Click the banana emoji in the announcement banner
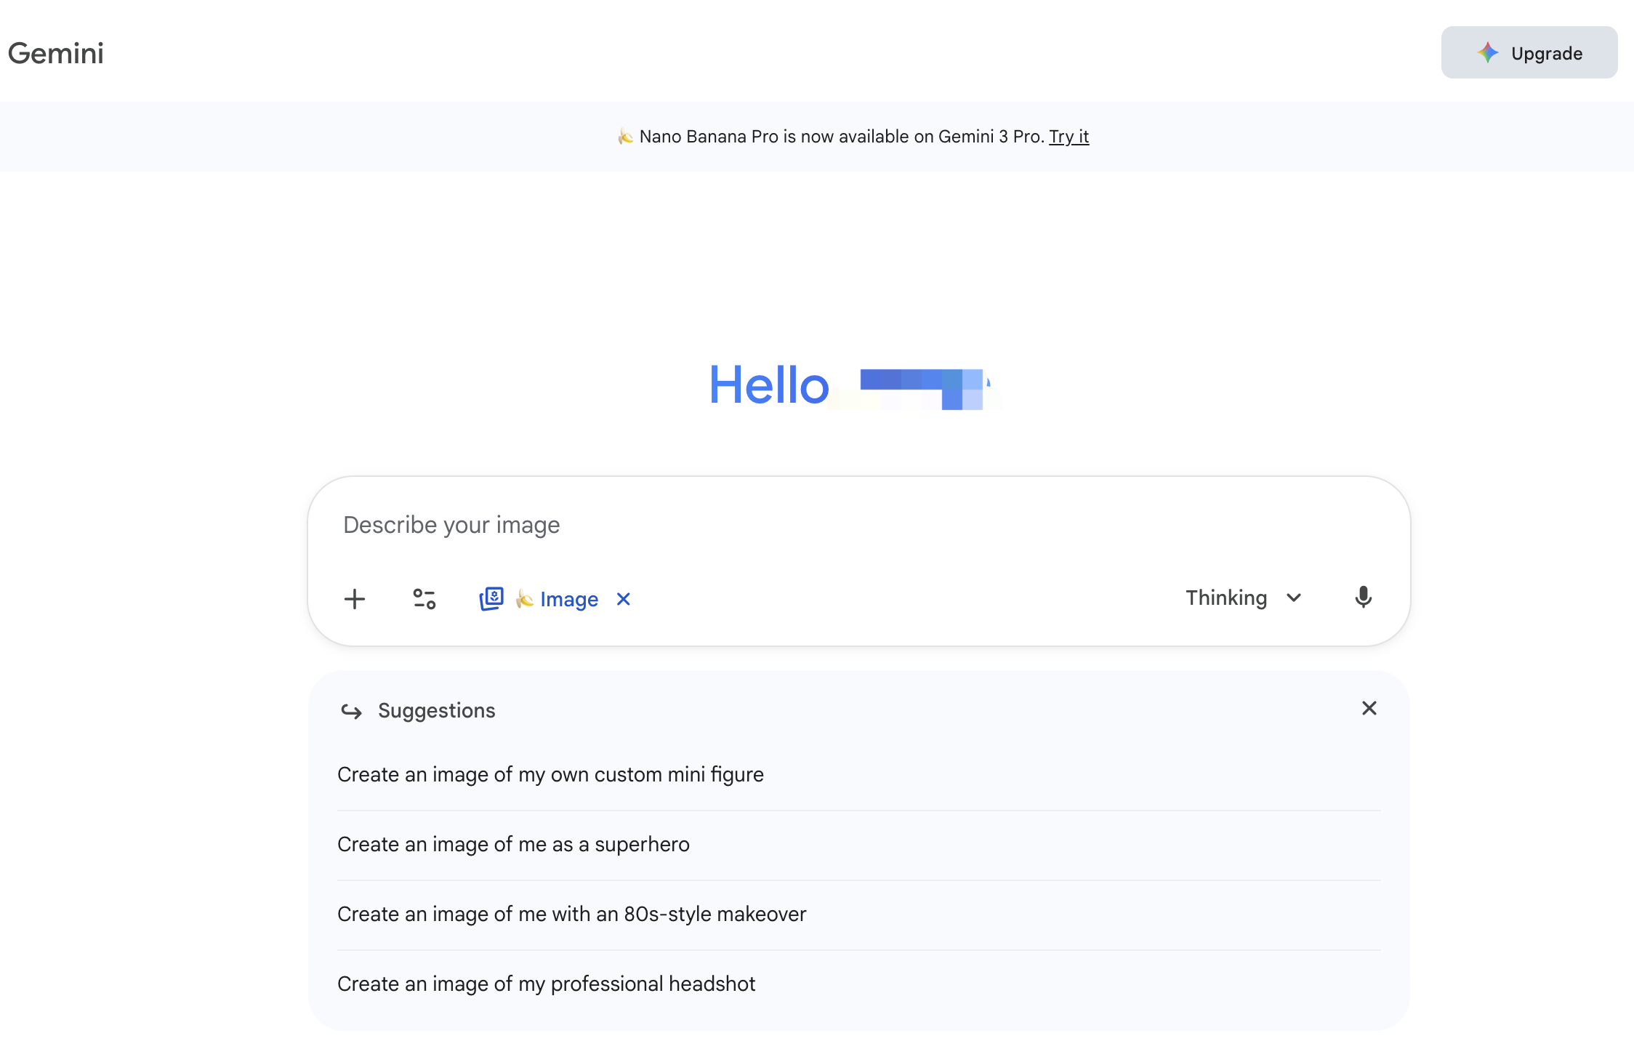 click(x=625, y=136)
